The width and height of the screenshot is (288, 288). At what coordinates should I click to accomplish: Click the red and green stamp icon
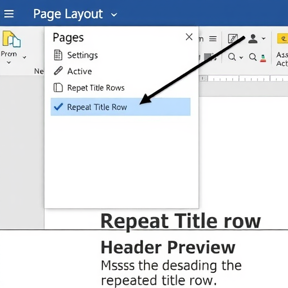pos(263,58)
